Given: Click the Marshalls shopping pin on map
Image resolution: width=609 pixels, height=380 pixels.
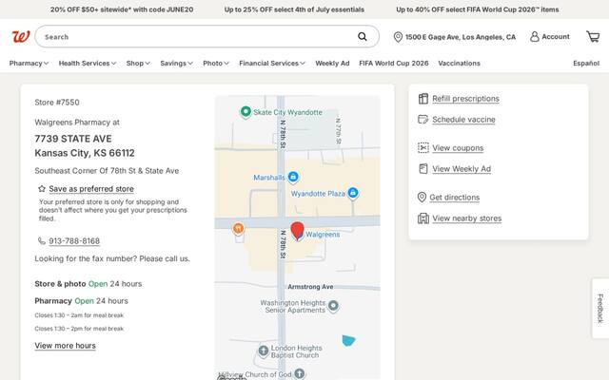Looking at the screenshot, I should point(293,178).
